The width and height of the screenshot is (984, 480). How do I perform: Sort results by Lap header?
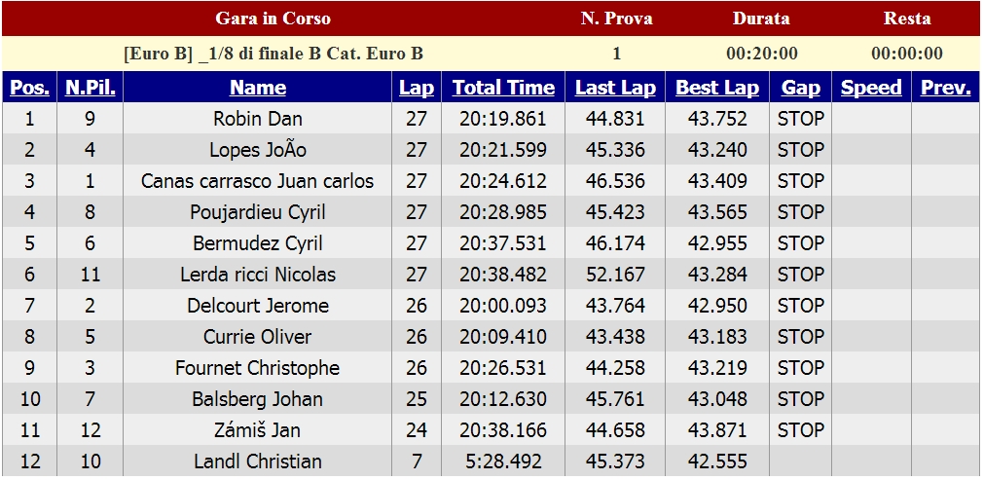417,88
